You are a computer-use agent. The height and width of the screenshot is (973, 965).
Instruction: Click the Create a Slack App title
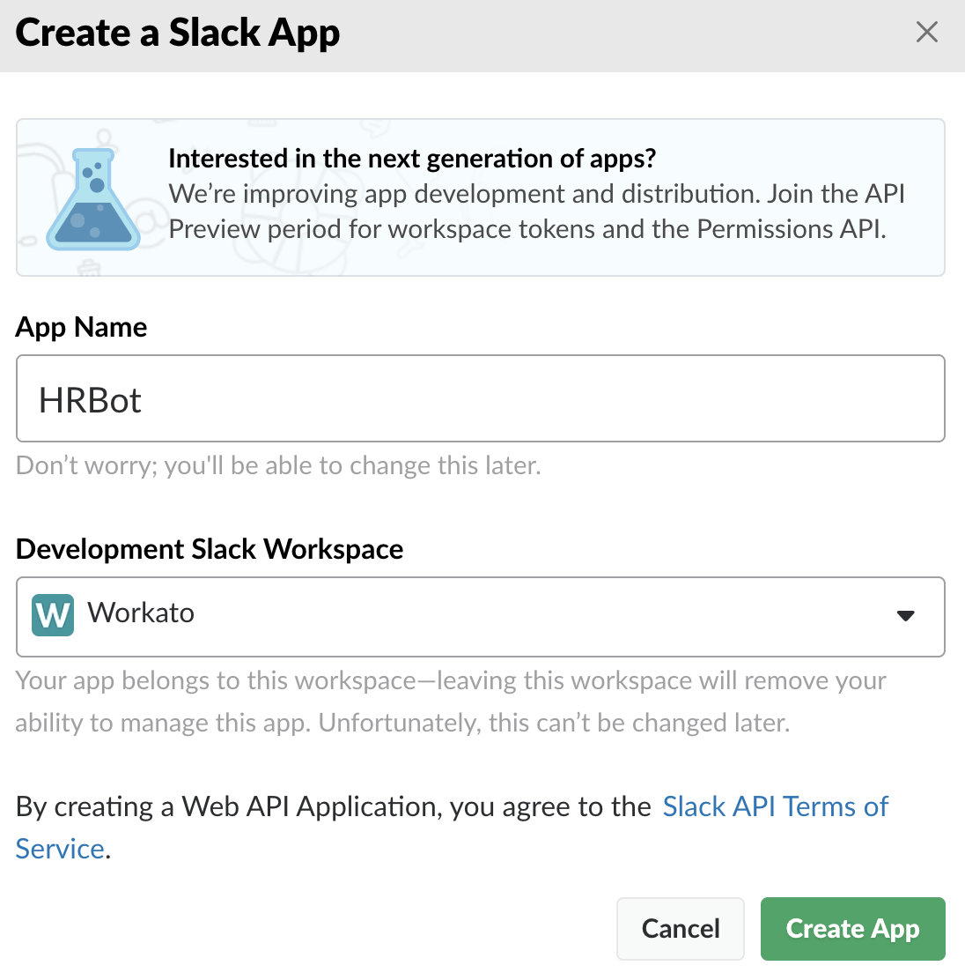(x=177, y=33)
